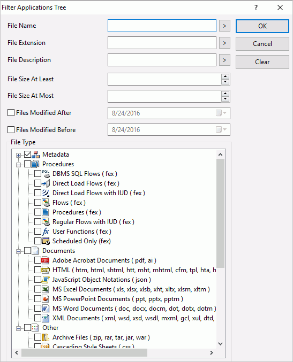
Task: Close the Filter Applications Tree dialog
Action: pyautogui.click(x=280, y=7)
